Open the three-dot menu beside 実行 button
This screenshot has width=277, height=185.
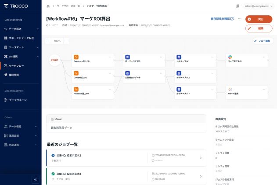239,19
